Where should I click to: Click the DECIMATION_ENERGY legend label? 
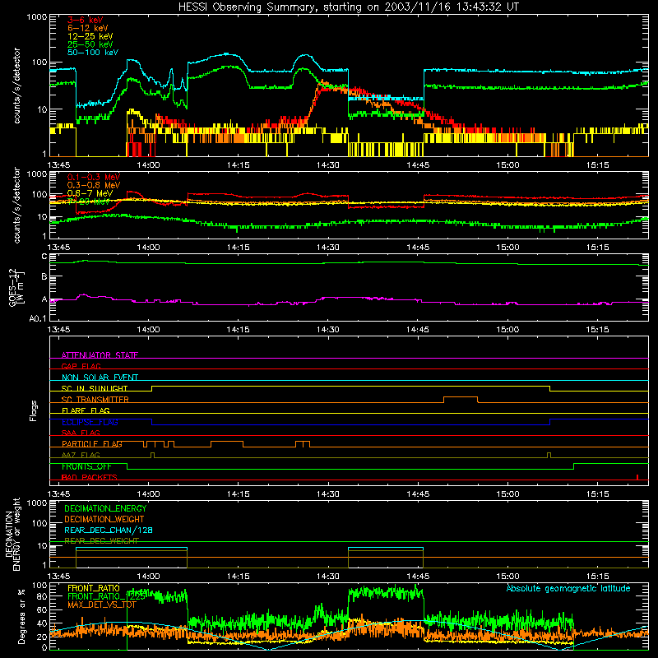105,508
